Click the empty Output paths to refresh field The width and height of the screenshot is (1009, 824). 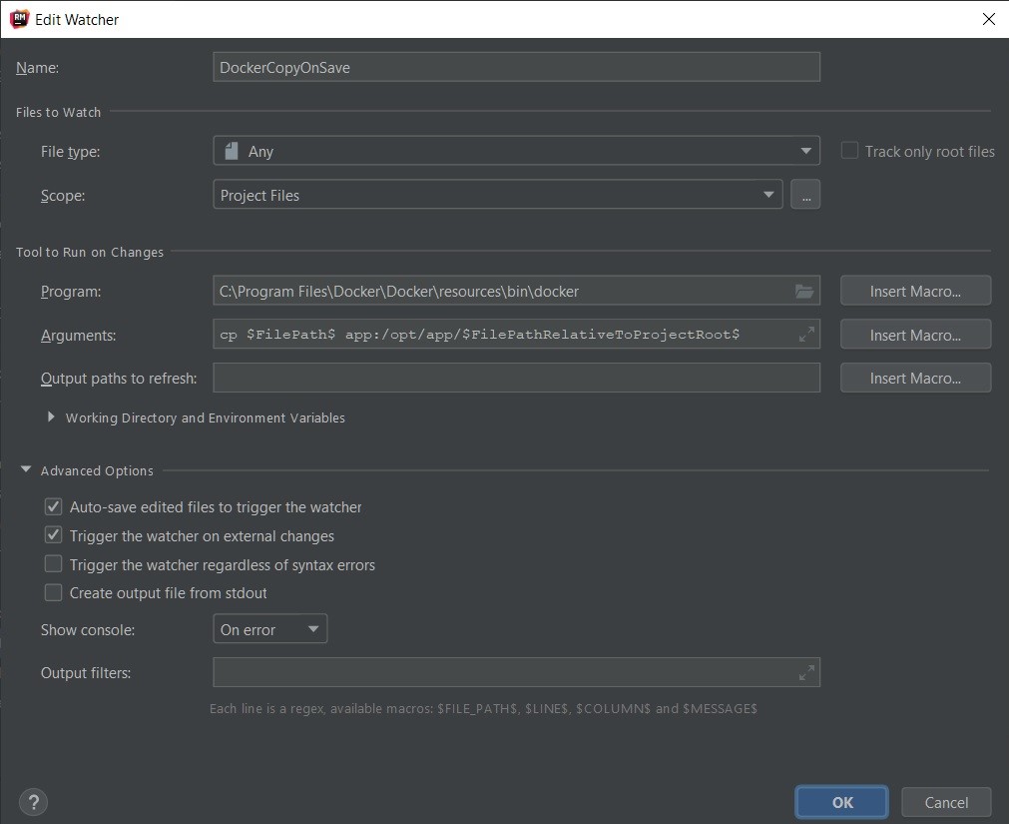click(516, 378)
